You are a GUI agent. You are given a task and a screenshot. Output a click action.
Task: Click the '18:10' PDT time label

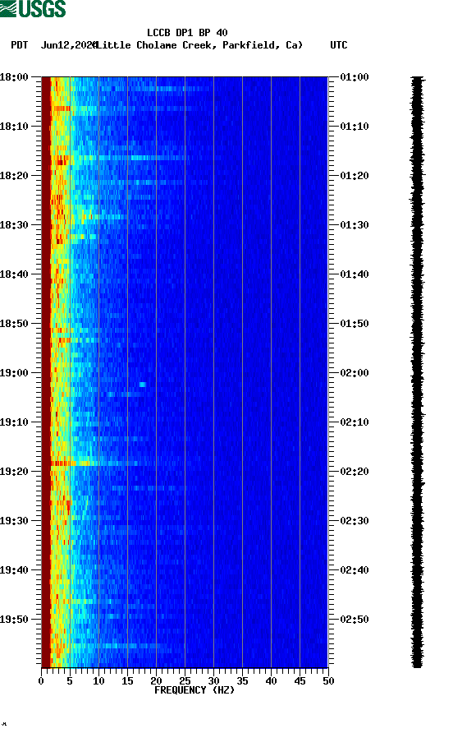click(x=14, y=127)
